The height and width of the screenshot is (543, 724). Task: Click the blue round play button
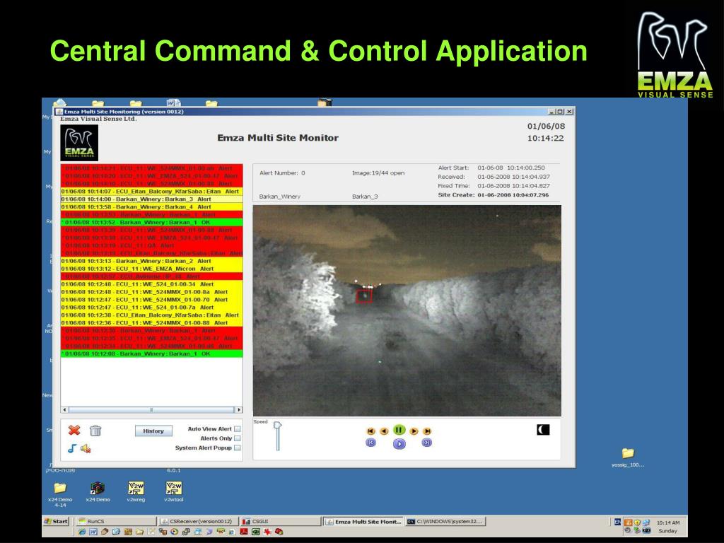(399, 444)
